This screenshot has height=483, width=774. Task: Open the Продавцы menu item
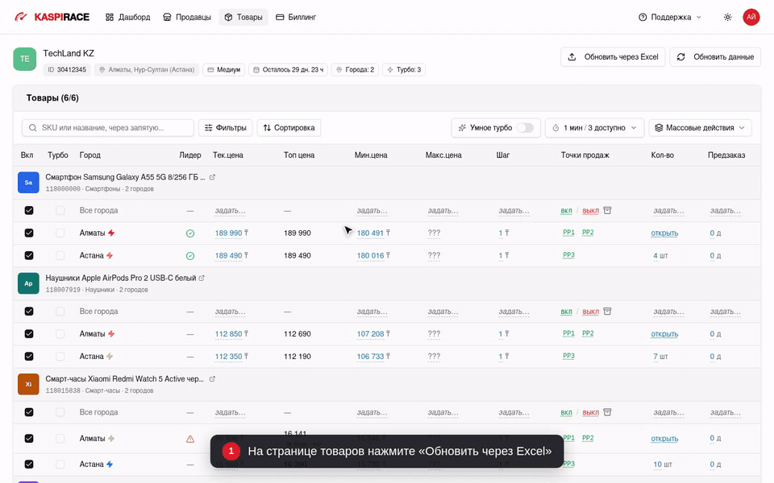187,17
